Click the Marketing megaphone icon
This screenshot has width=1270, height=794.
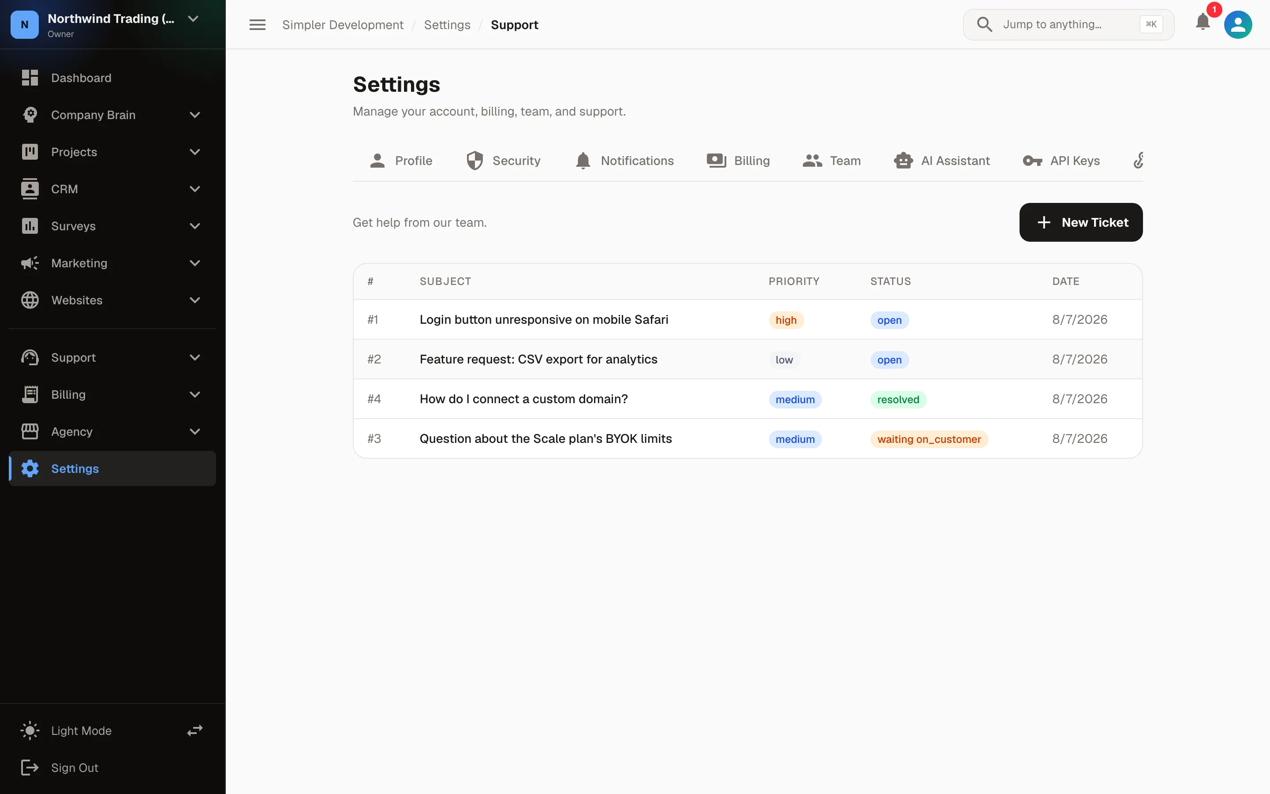pos(30,263)
